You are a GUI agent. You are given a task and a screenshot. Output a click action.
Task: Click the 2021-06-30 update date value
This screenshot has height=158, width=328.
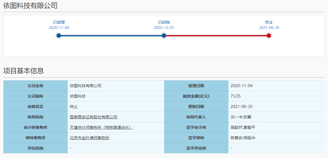click(241, 107)
